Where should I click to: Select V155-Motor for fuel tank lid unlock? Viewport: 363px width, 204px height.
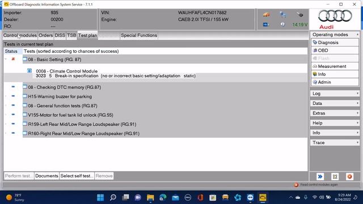point(70,115)
